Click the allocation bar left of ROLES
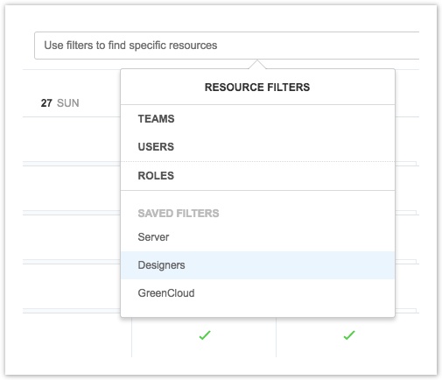Image resolution: width=442 pixels, height=380 pixels. 72,164
